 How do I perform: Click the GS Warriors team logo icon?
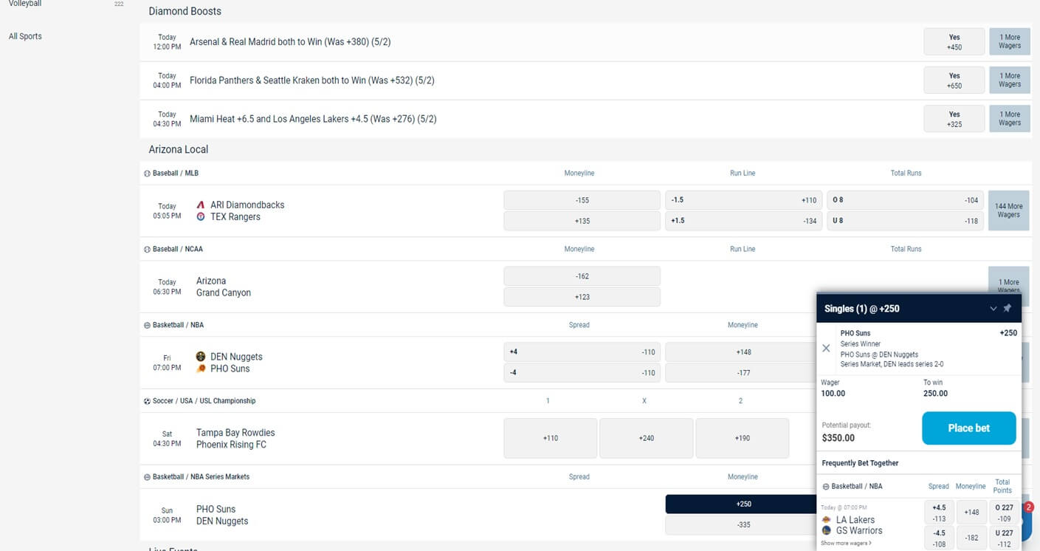[827, 530]
